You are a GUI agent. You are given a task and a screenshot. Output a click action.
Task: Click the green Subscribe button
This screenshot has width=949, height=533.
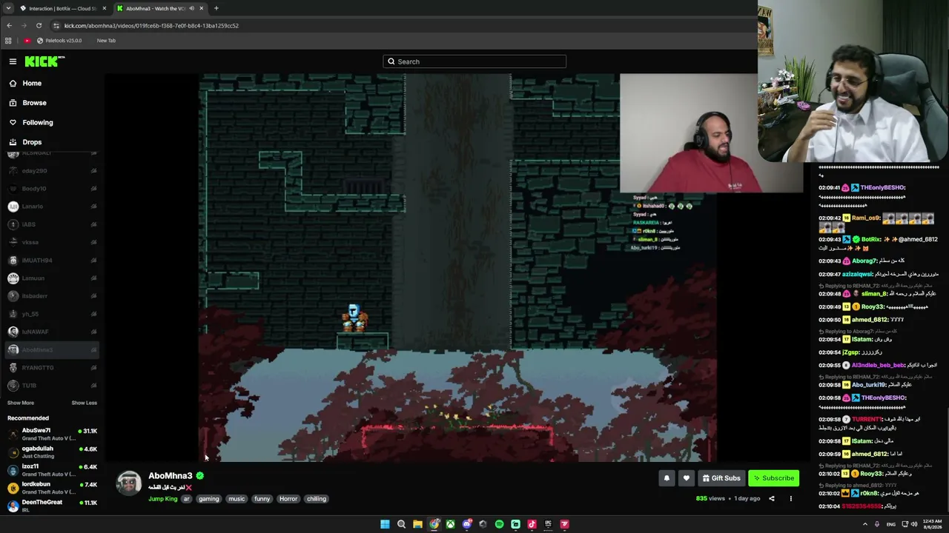point(773,478)
